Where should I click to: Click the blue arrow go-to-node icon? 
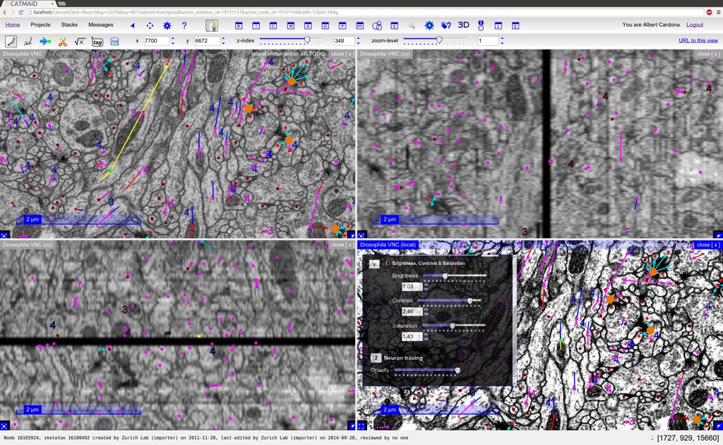(x=45, y=42)
